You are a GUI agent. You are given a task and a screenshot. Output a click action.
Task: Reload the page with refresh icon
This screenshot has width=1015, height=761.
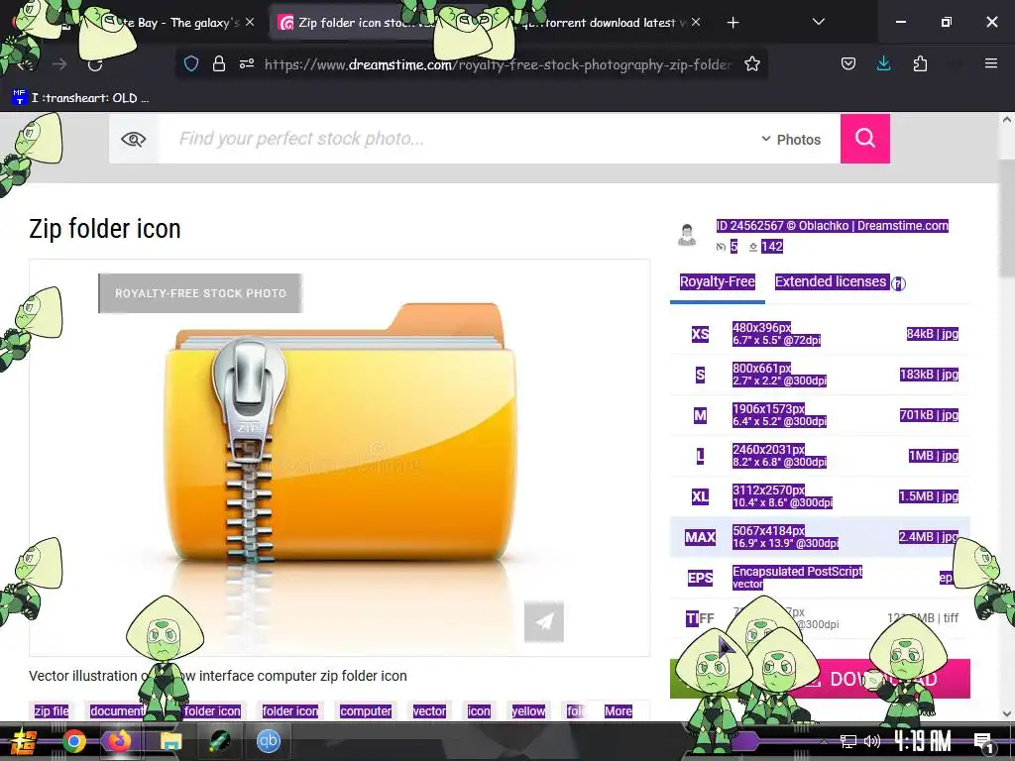95,64
